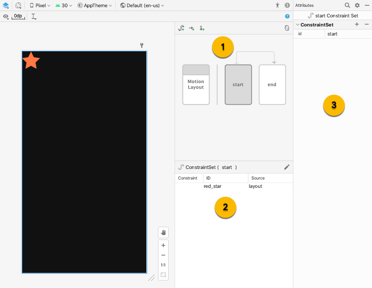The width and height of the screenshot is (372, 288).
Task: Toggle the design/blueprint layers mode
Action: [5, 5]
